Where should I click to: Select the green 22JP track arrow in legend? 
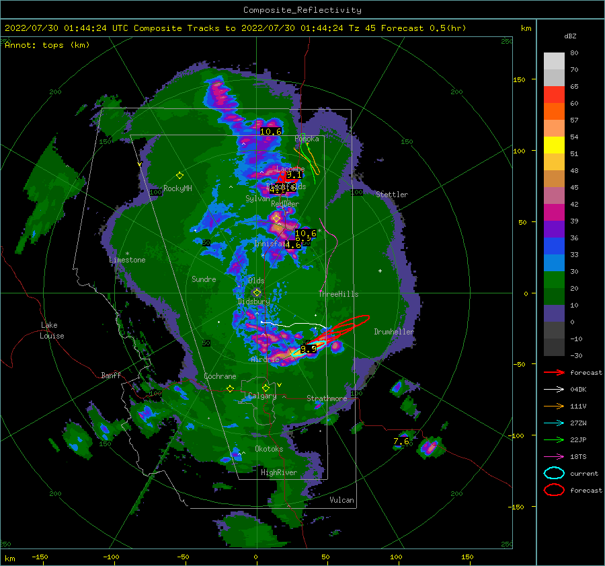click(554, 439)
